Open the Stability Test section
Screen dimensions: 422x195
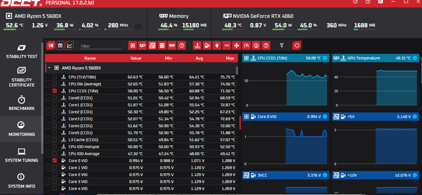[21, 52]
